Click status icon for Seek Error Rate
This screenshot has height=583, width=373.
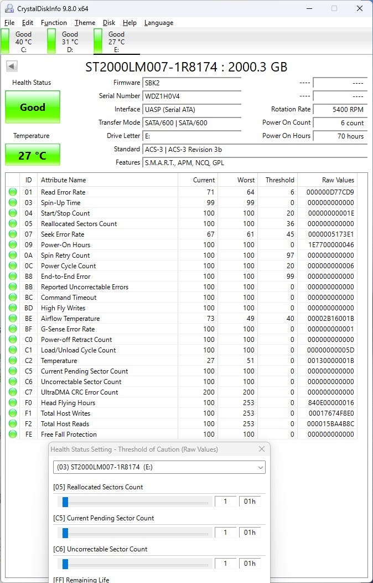coord(13,234)
